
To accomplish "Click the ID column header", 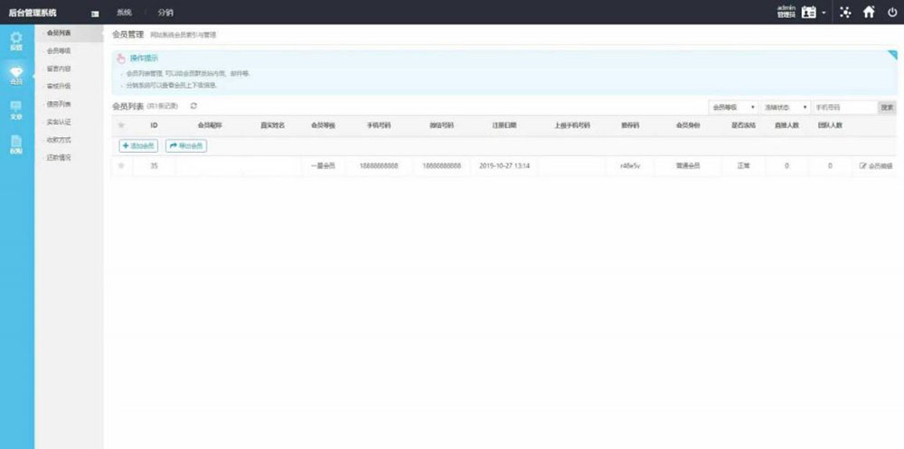I will 154,125.
